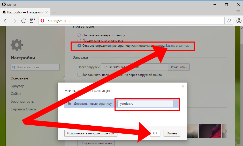
Task: Go to 'Браузер' settings section
Action: tap(18, 86)
